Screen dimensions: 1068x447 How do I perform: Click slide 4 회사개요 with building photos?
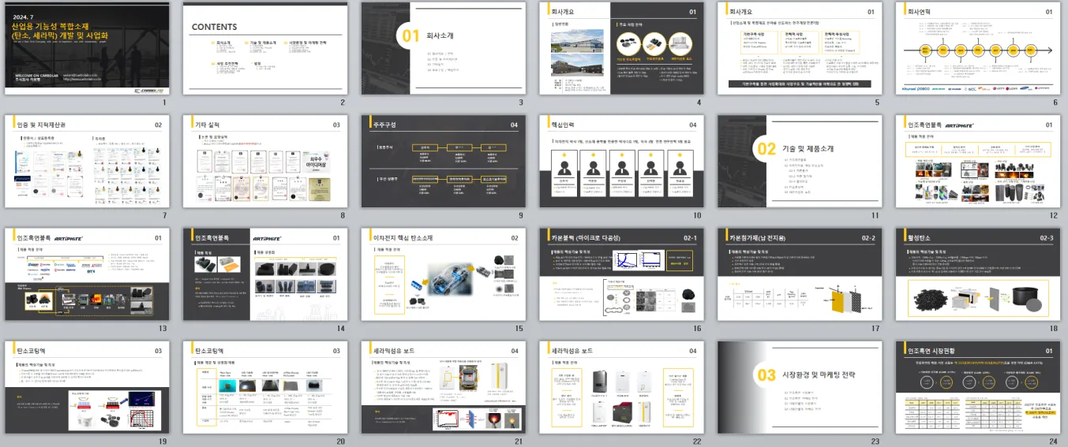[x=621, y=49]
